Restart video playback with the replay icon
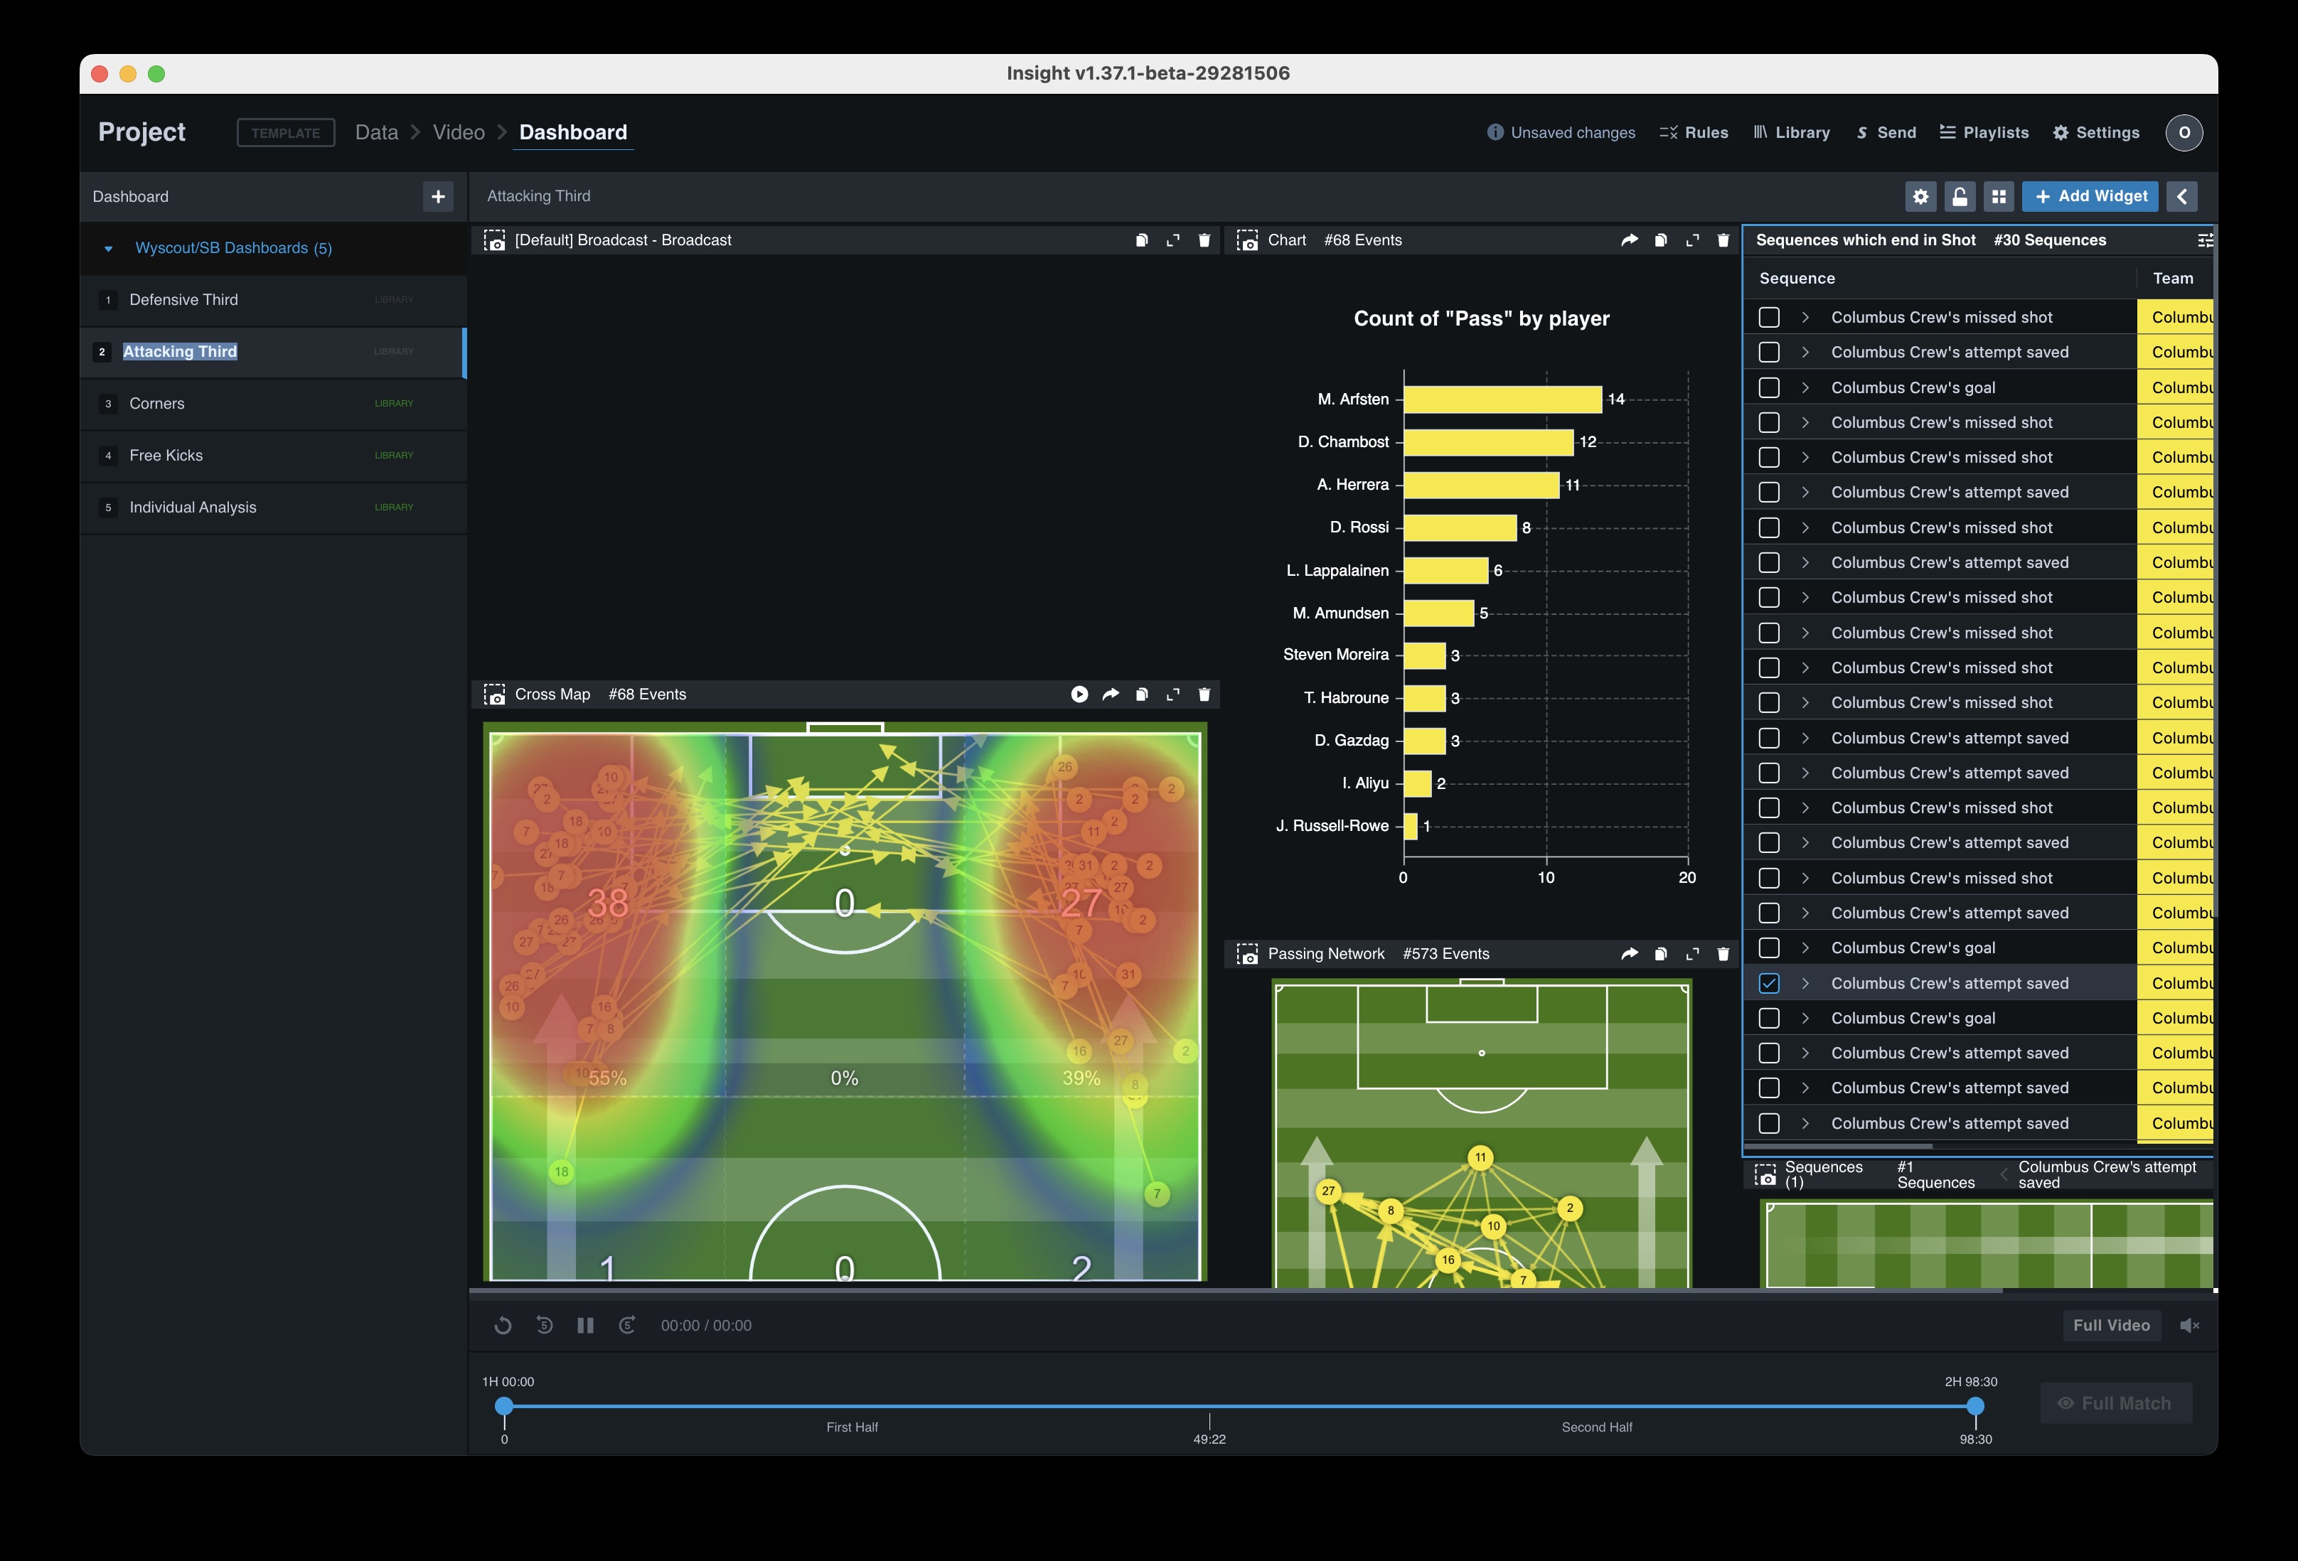The width and height of the screenshot is (2298, 1561). [x=502, y=1325]
